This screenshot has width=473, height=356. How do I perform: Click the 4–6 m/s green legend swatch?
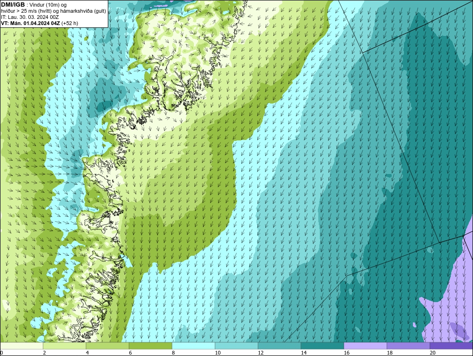[107, 346]
